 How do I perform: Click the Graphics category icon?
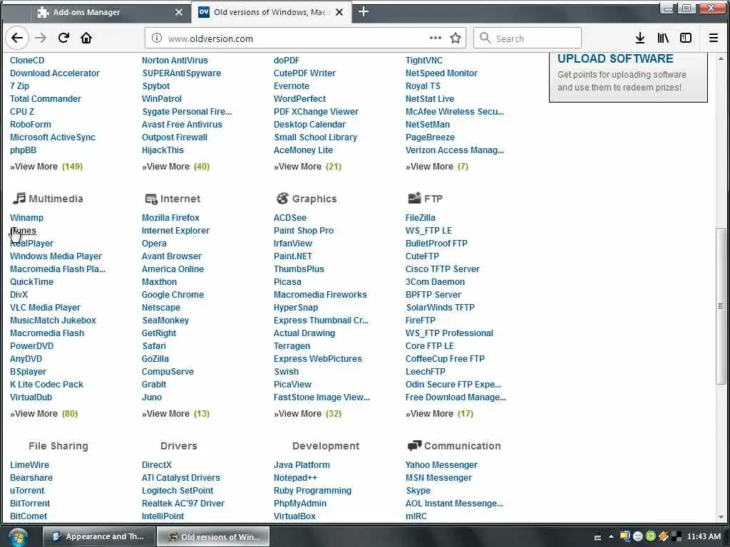click(x=282, y=199)
